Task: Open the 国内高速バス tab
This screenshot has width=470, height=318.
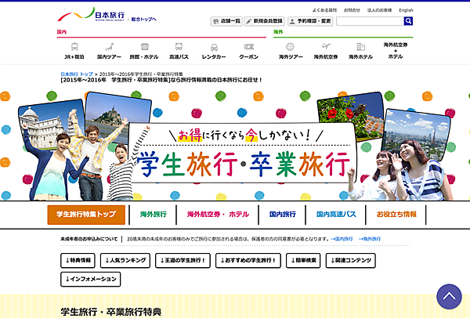Action: click(336, 215)
